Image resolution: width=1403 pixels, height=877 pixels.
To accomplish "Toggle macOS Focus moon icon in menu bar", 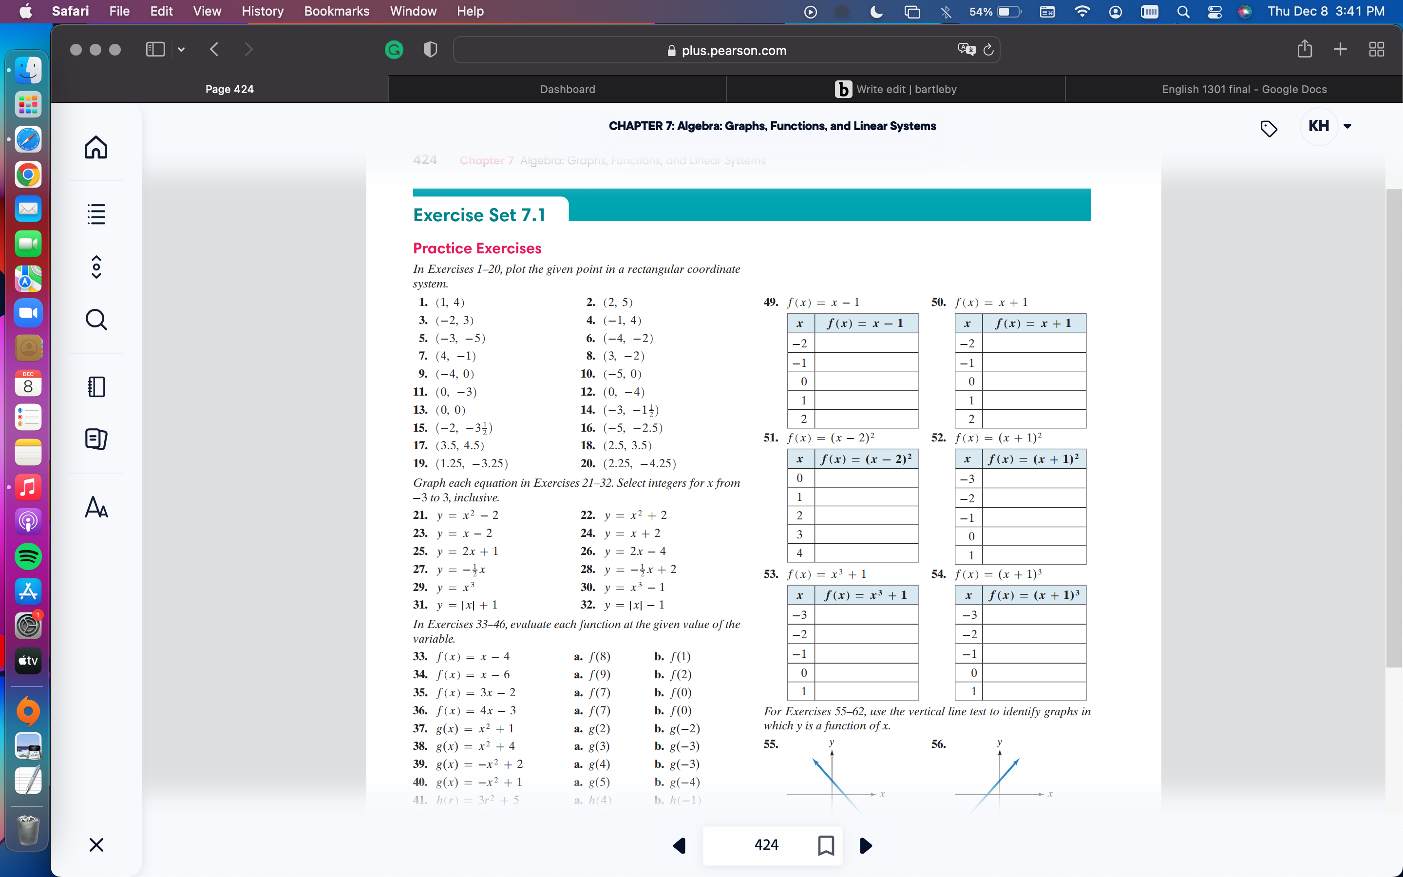I will (x=876, y=12).
